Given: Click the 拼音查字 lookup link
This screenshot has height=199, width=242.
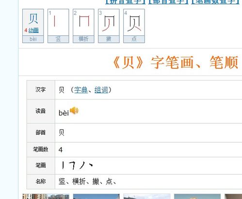Looking at the screenshot, I should tap(126, 1).
